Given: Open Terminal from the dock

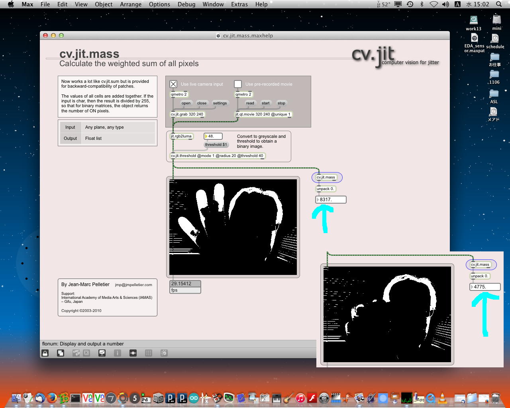Looking at the screenshot, I should pos(75,398).
